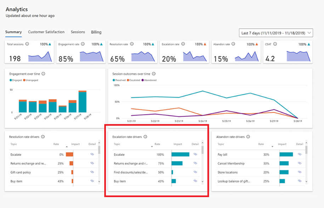This screenshot has height=208, width=324.
Task: Open the Billing tab
Action: click(96, 32)
